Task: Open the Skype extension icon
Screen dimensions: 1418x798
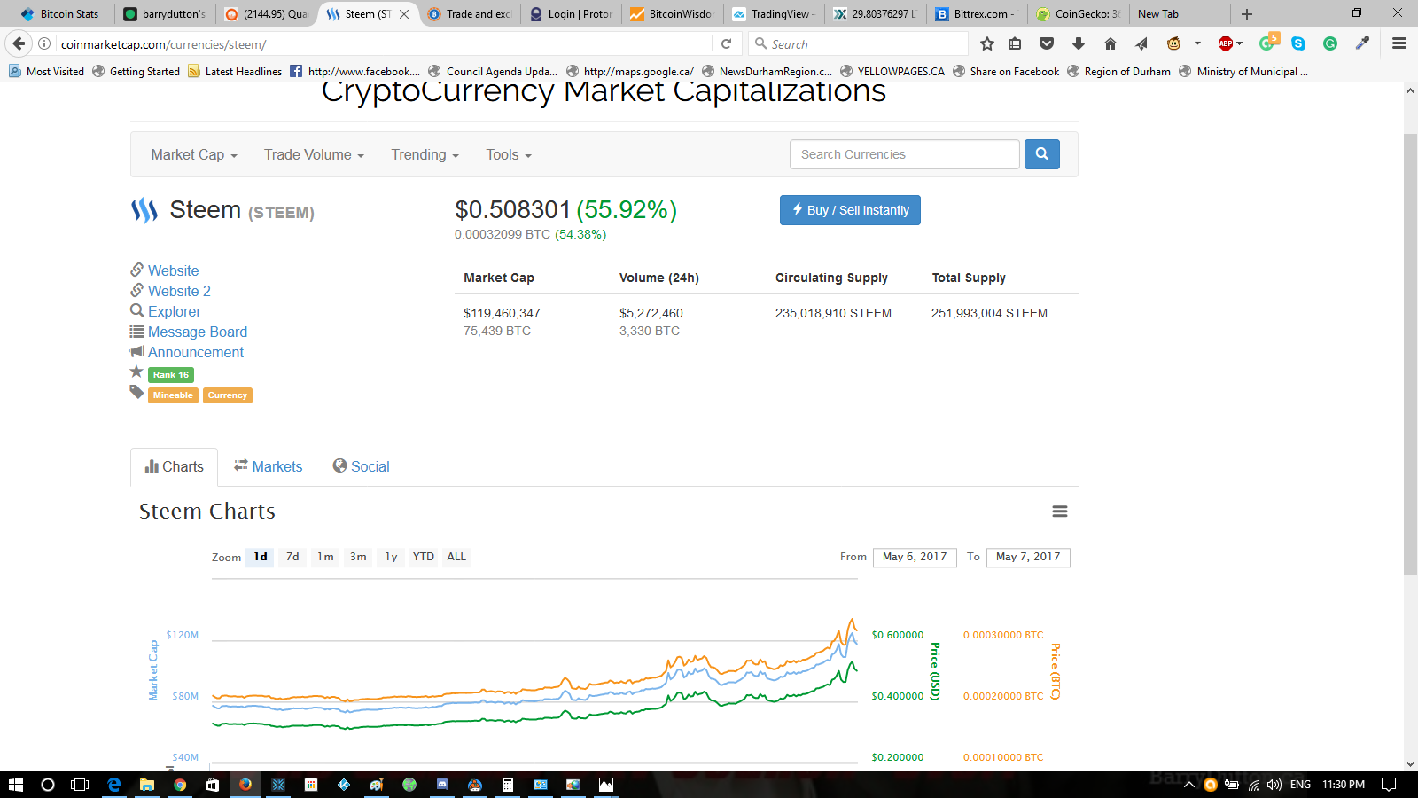Action: tap(1298, 43)
